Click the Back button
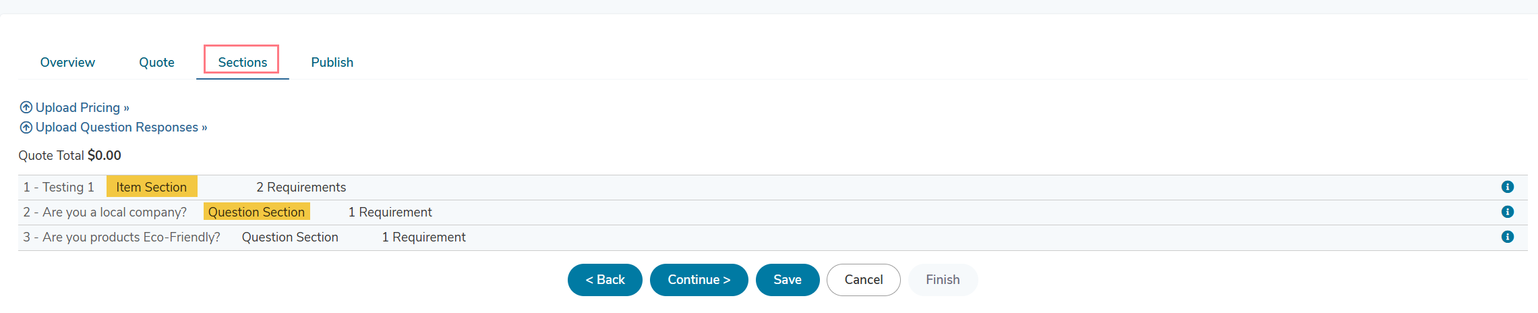Viewport: 1538px width, 313px height. (x=605, y=280)
